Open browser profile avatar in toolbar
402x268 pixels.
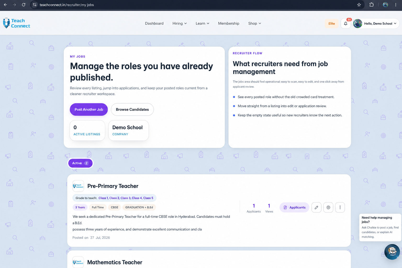[x=386, y=5]
